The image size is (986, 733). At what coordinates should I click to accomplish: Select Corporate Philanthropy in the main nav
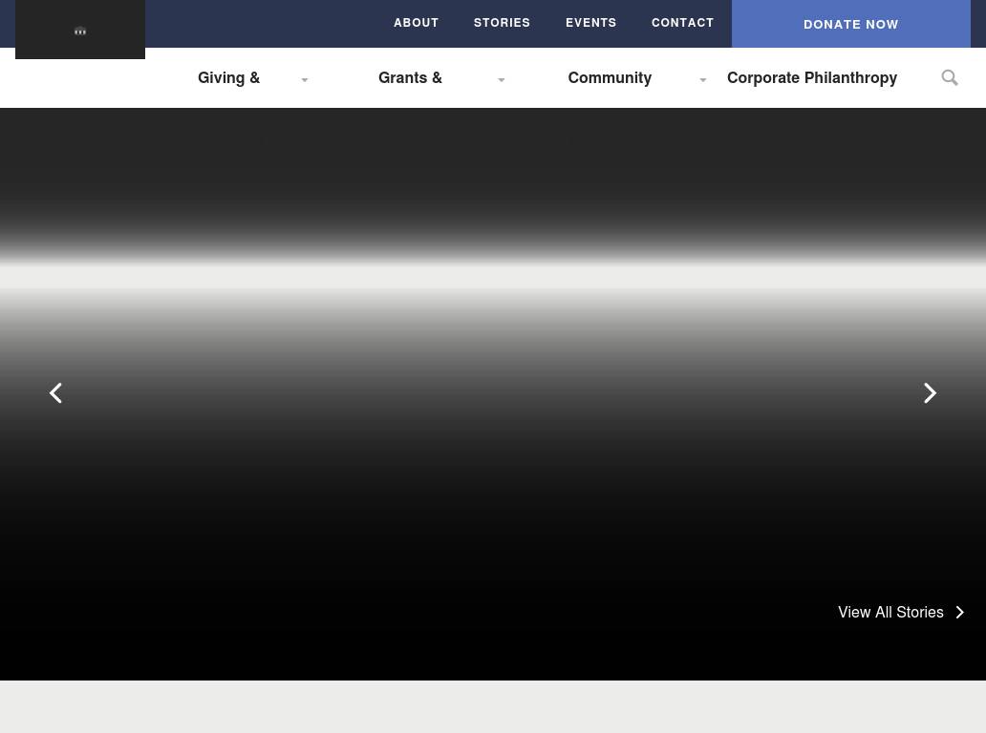(812, 78)
